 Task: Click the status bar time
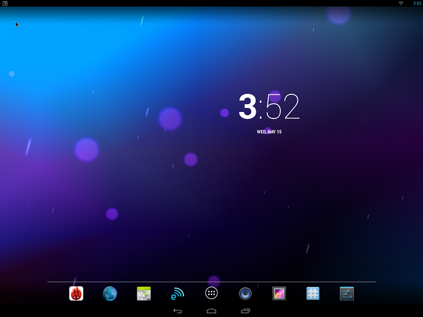pyautogui.click(x=416, y=3)
